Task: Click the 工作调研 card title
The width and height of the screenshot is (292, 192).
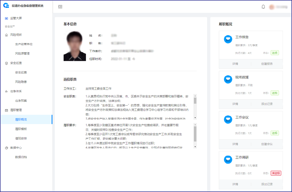Action: 242,158
